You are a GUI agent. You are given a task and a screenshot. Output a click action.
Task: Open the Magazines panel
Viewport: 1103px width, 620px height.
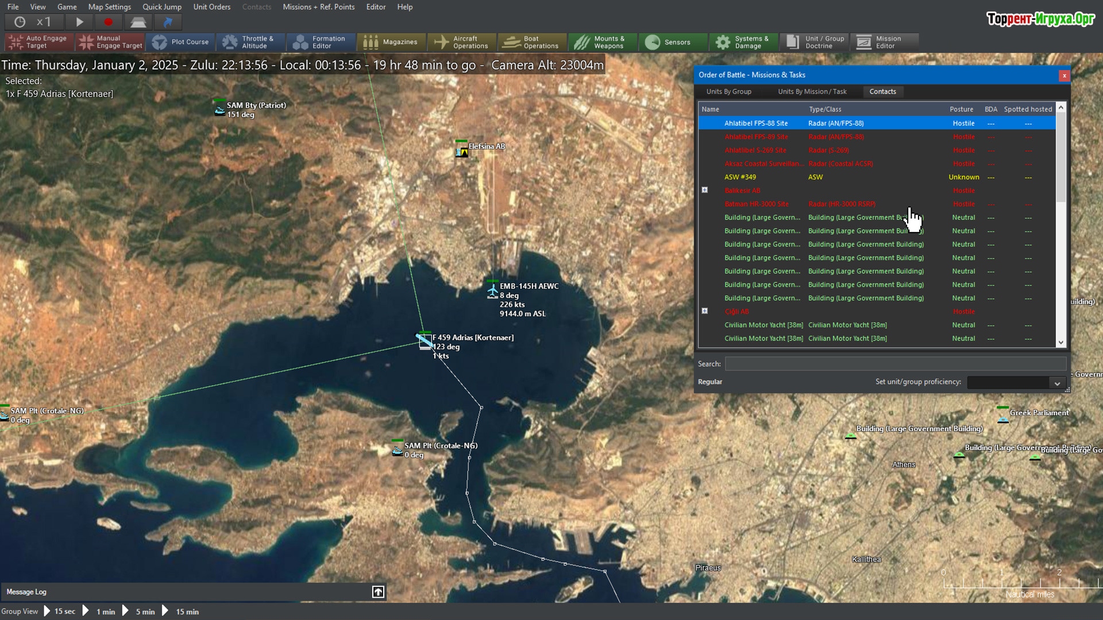tap(391, 42)
